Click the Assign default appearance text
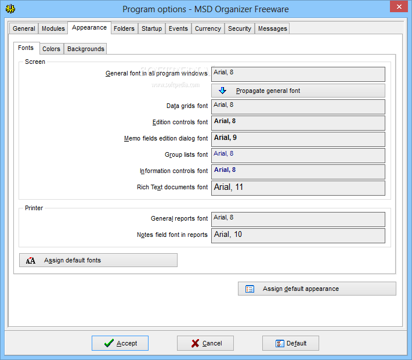Viewport: 412px width, 360px height. point(301,289)
